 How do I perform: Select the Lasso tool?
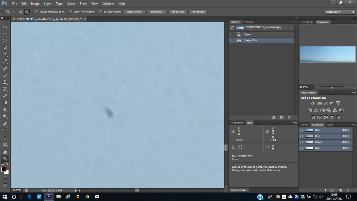(x=5, y=41)
